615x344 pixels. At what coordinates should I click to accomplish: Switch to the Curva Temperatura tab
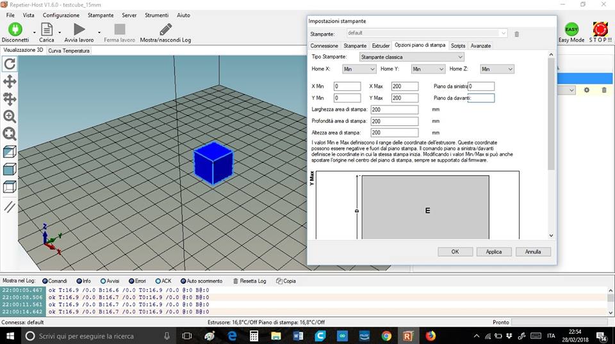tap(69, 51)
